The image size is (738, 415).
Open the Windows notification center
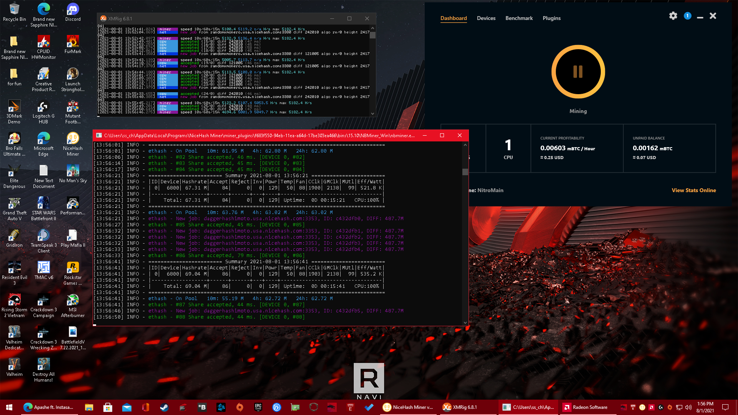(x=725, y=407)
